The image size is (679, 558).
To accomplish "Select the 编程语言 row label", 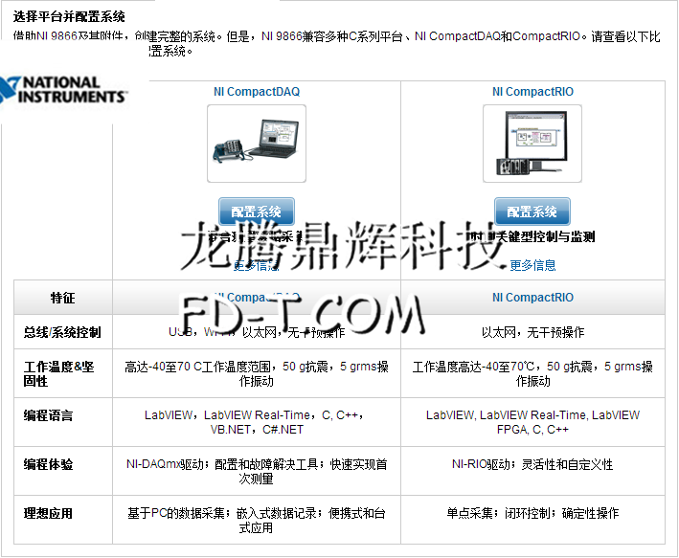I will pos(48,416).
